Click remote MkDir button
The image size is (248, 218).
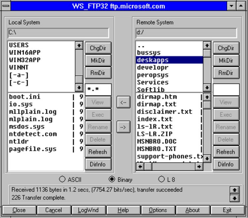click(226, 60)
